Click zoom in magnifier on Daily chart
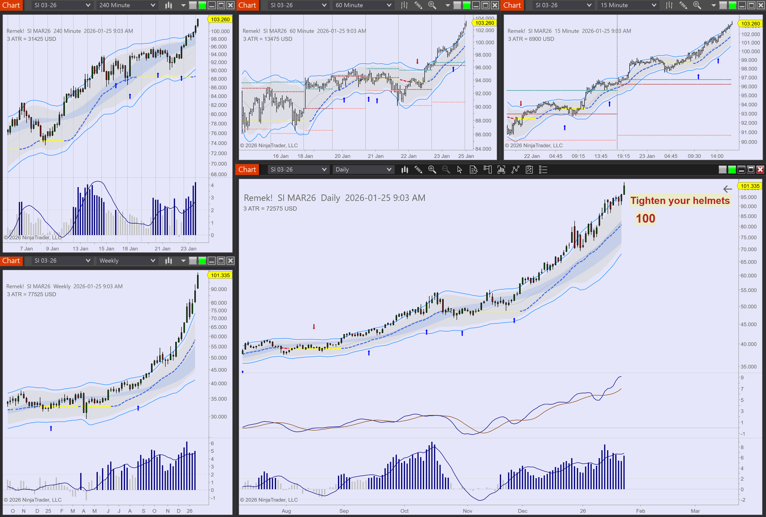766x517 pixels. pyautogui.click(x=432, y=169)
